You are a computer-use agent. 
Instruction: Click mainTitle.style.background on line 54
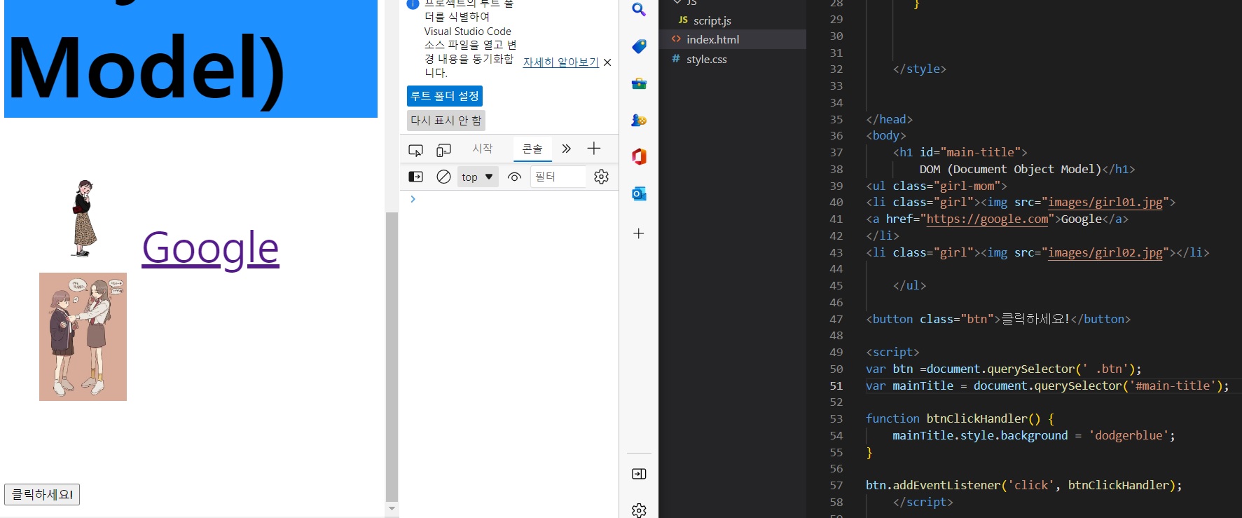[980, 435]
